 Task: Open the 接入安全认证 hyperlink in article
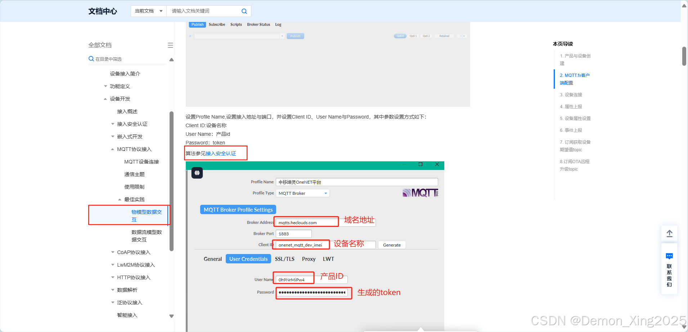[x=221, y=153]
